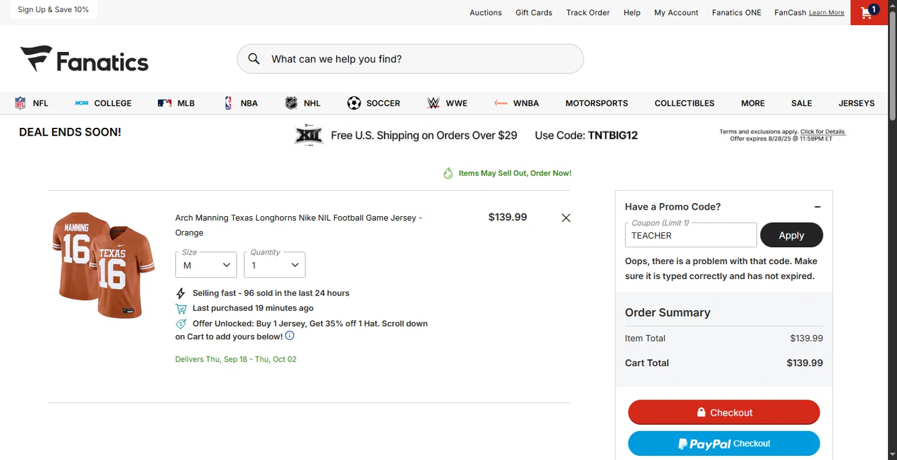Open the Gift Cards link

click(534, 13)
